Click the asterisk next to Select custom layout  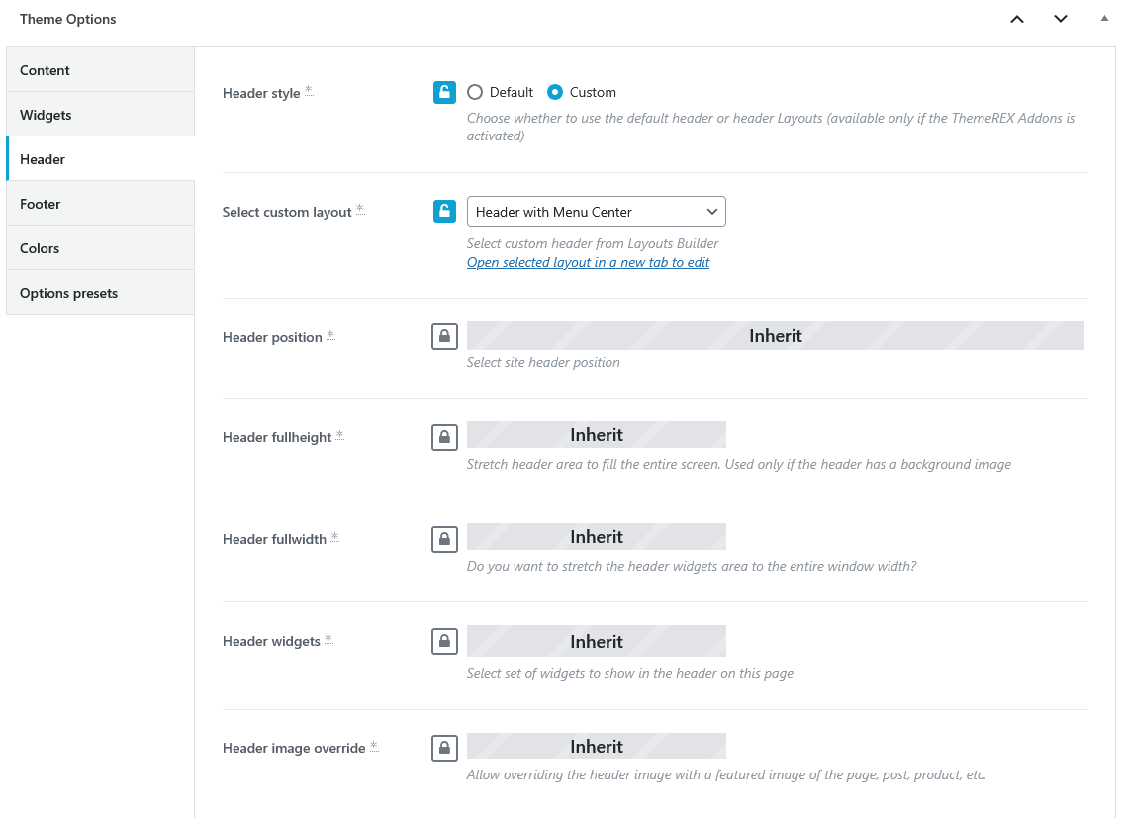click(x=360, y=209)
